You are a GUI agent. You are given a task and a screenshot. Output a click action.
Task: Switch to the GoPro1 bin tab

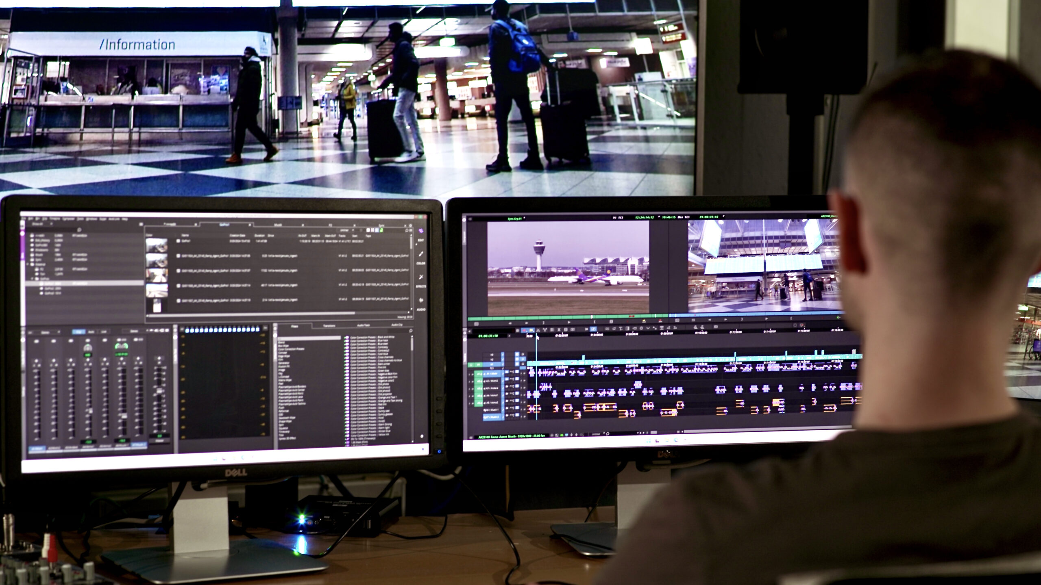point(224,225)
